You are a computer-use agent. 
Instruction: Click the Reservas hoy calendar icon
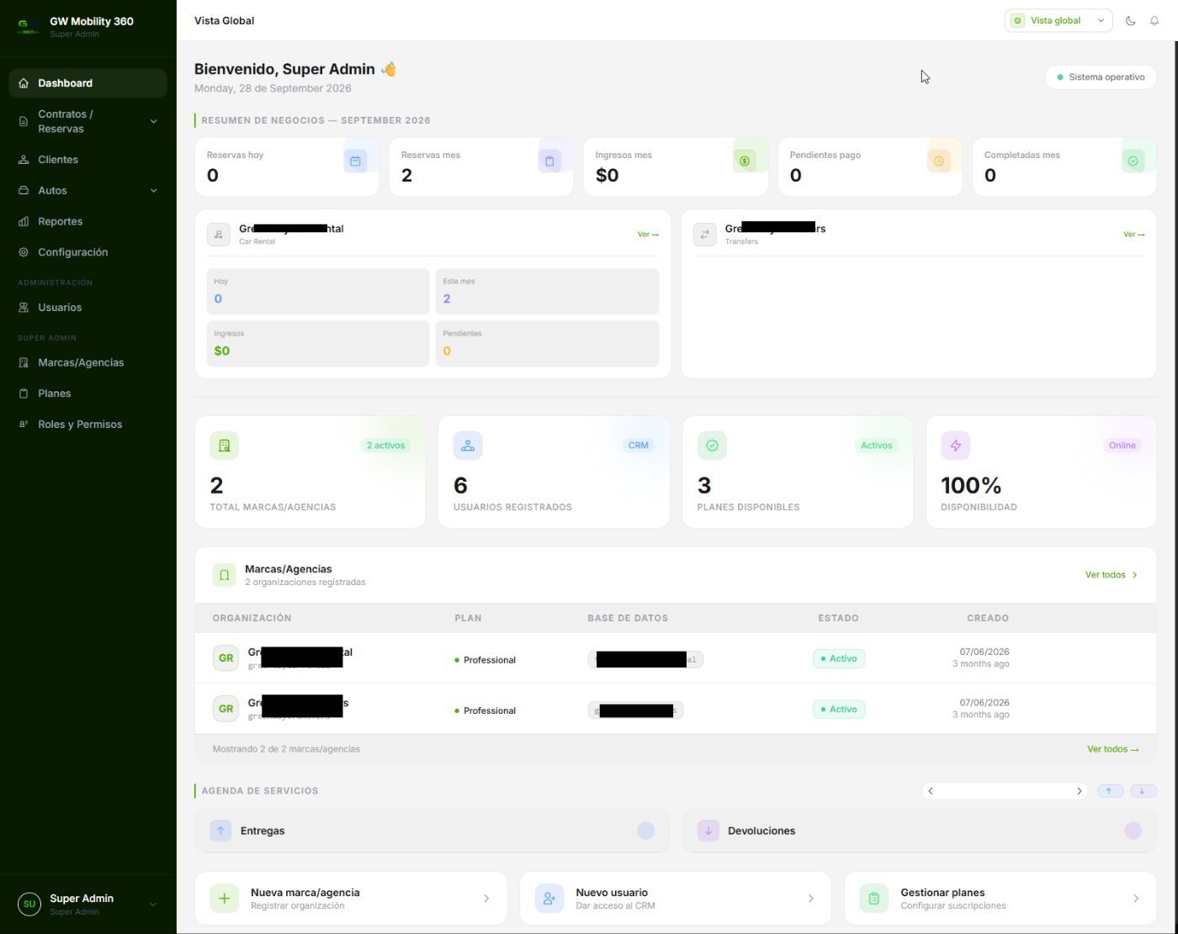355,161
